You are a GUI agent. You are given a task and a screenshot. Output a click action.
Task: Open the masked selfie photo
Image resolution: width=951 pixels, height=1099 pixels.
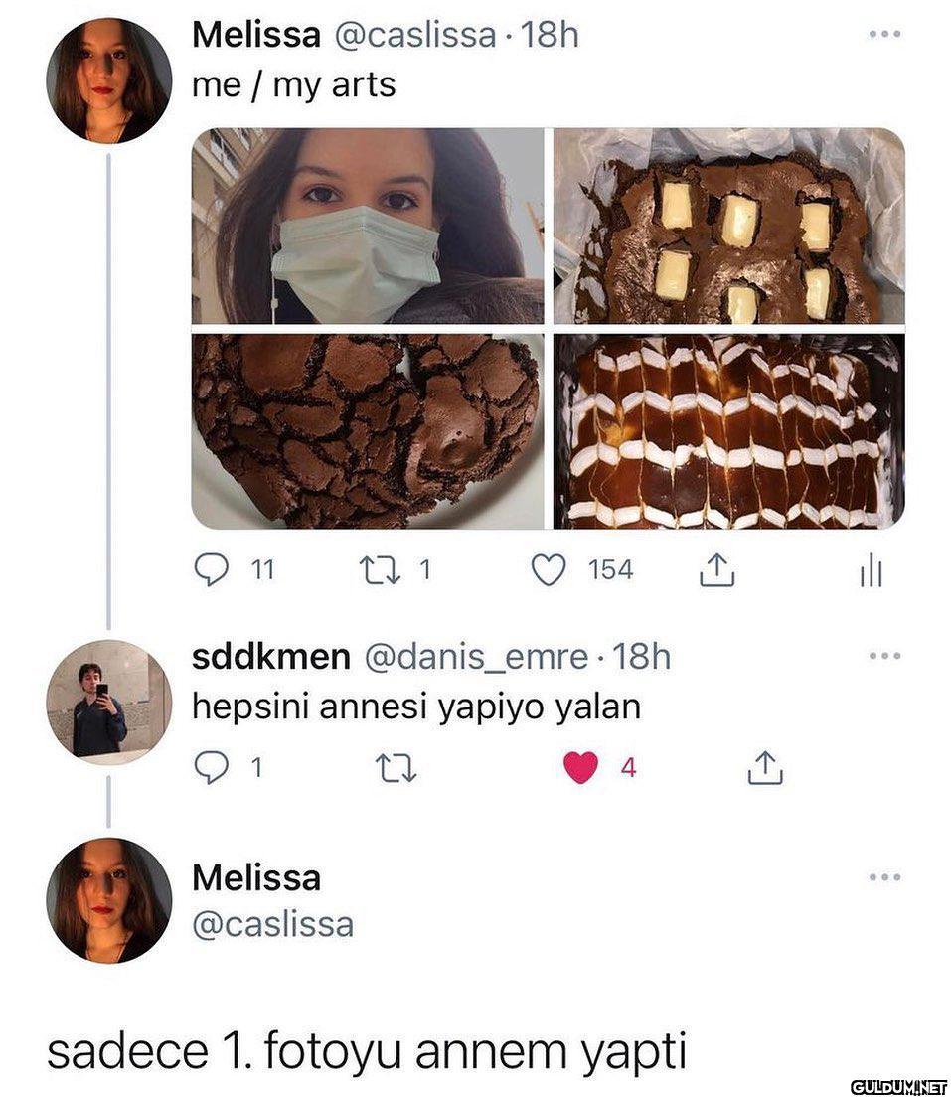coord(368,226)
